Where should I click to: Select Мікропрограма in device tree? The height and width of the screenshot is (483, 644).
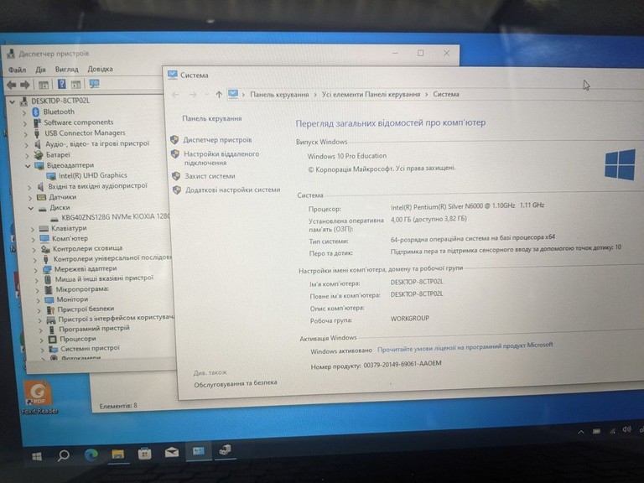coord(82,289)
